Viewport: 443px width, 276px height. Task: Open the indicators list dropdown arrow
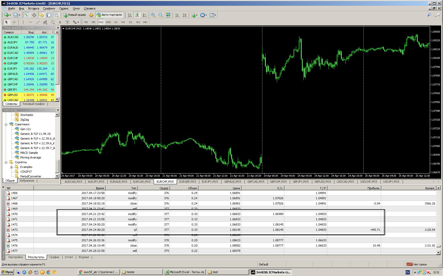(x=197, y=15)
